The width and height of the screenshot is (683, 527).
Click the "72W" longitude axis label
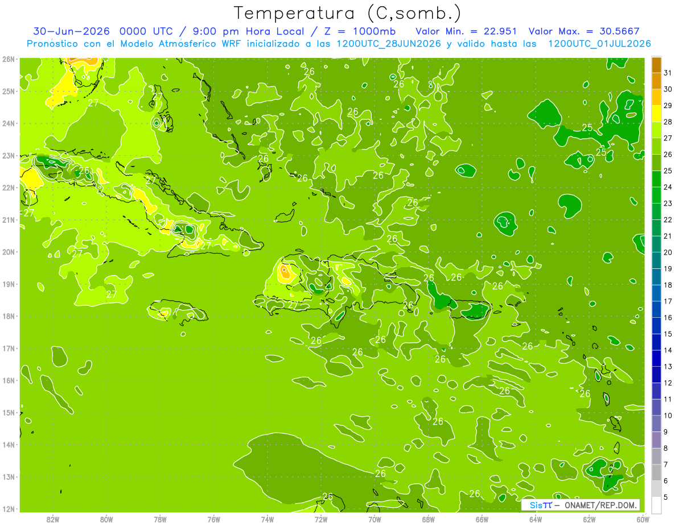point(321,519)
